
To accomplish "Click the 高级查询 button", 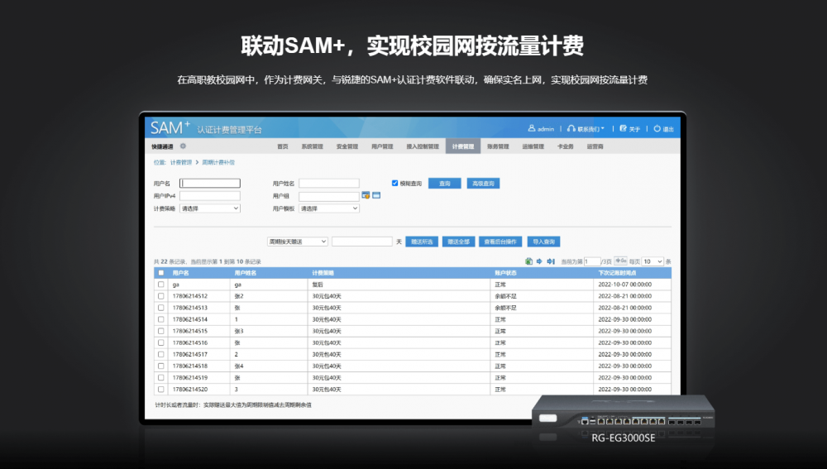I will (483, 183).
